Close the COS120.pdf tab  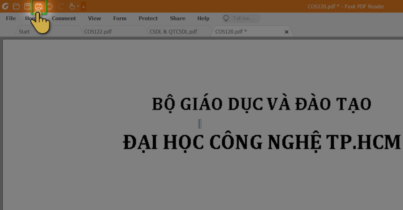pos(287,32)
